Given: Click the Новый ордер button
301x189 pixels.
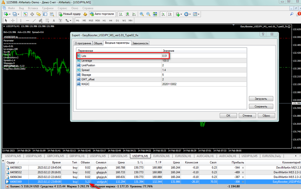Looking at the screenshot, I should [x=70, y=14].
